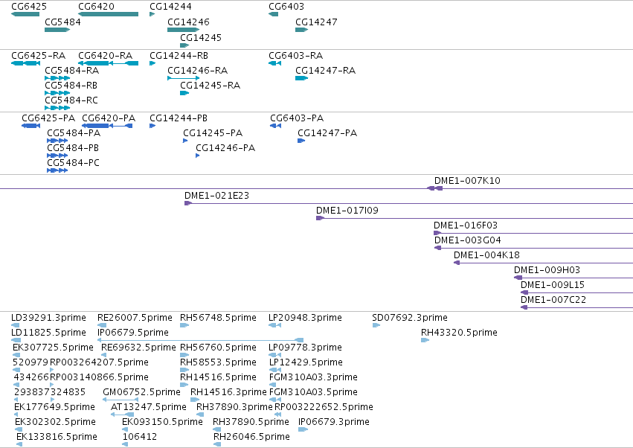The height and width of the screenshot is (448, 633).
Task: Click the CG14244 gene label
Action: click(170, 7)
